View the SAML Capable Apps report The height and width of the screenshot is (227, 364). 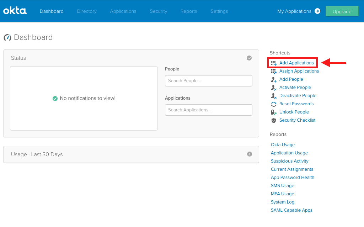click(291, 210)
